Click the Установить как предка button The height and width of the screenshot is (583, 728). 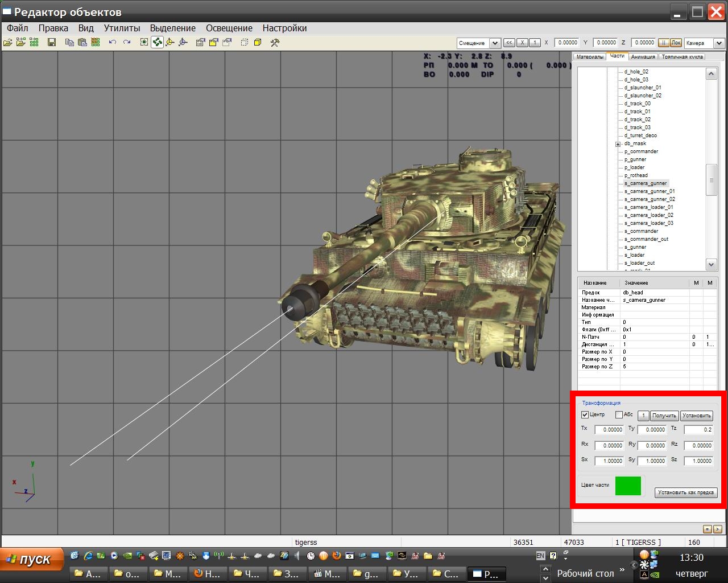click(x=685, y=492)
